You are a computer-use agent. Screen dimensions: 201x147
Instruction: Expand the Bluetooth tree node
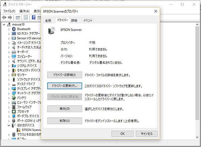point(9,29)
